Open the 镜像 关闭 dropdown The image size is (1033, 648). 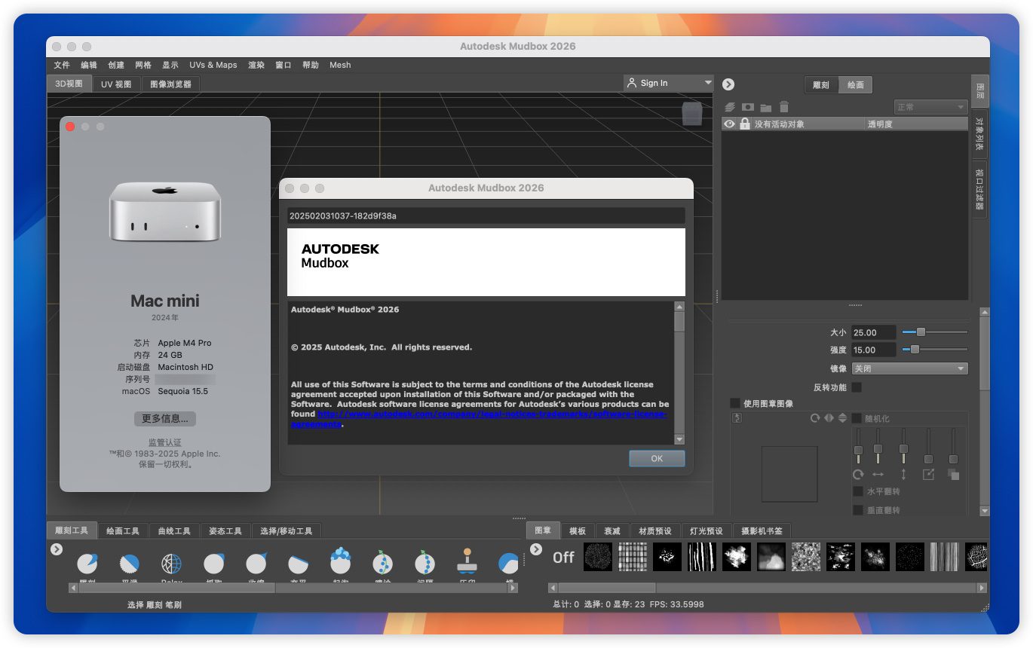909,368
